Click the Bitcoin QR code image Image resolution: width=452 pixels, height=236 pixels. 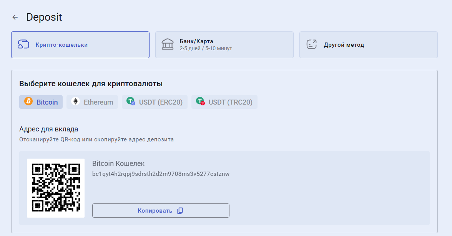pos(55,188)
